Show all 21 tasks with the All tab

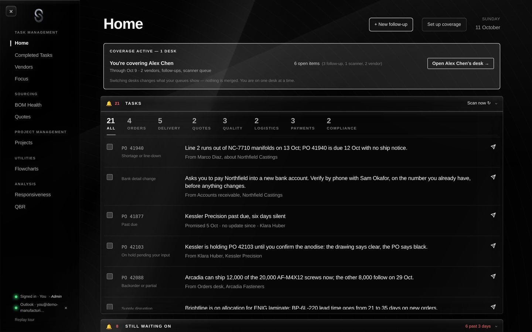tap(111, 124)
